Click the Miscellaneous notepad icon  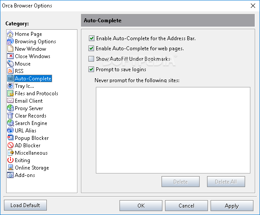(x=10, y=153)
